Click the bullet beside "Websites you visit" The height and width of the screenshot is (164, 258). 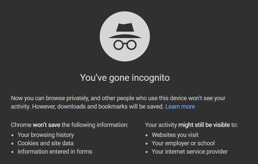[147, 135]
